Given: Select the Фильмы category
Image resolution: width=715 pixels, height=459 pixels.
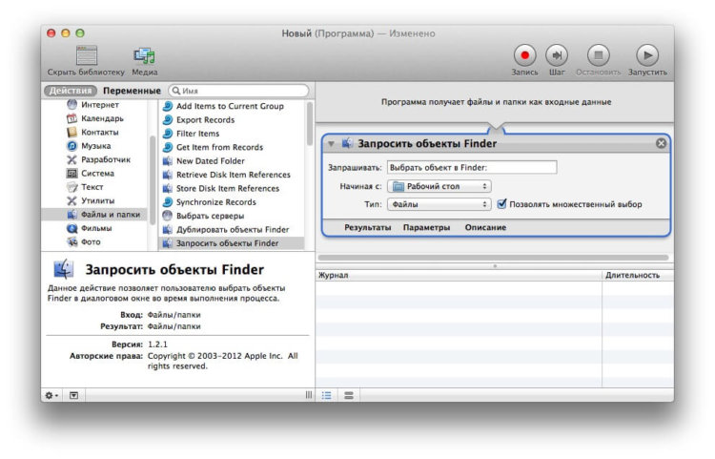Looking at the screenshot, I should (x=94, y=228).
